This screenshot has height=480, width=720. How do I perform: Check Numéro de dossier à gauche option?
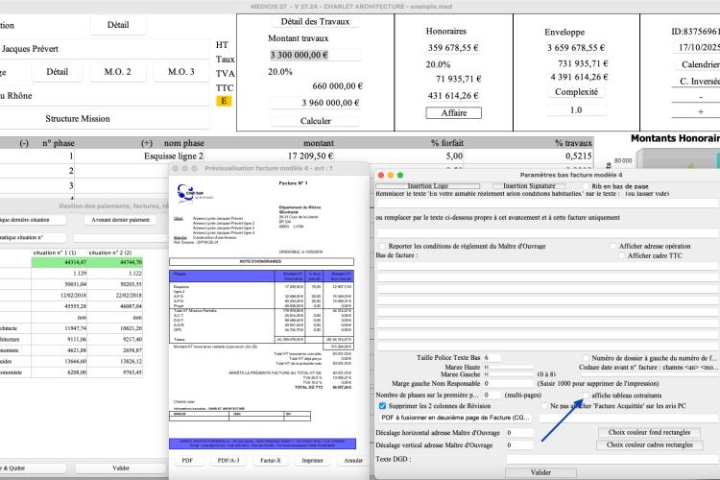pyautogui.click(x=586, y=358)
